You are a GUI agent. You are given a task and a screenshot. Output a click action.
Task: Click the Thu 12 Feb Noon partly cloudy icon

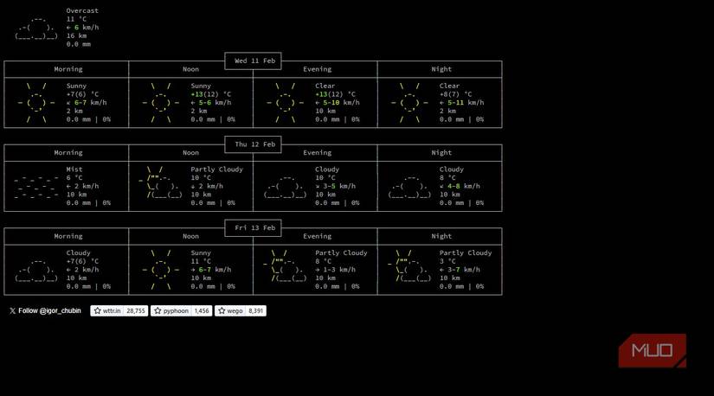(161, 182)
